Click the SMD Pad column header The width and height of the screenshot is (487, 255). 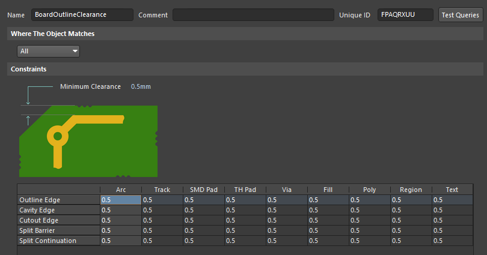(203, 190)
